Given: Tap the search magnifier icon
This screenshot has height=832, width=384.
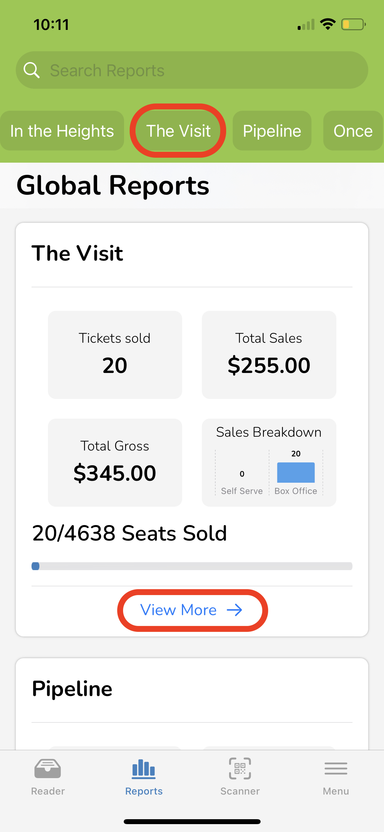Looking at the screenshot, I should tap(32, 70).
